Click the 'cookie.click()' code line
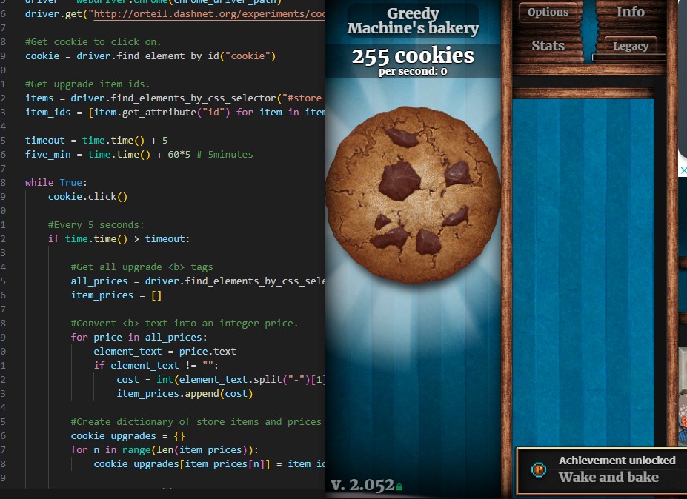687x499 pixels. [x=87, y=196]
